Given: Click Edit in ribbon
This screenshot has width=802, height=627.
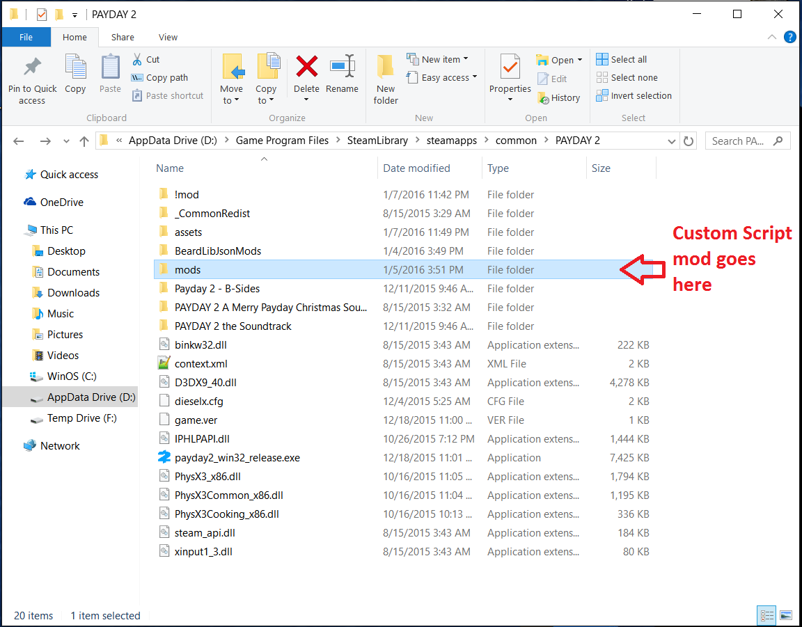Looking at the screenshot, I should pyautogui.click(x=552, y=79).
